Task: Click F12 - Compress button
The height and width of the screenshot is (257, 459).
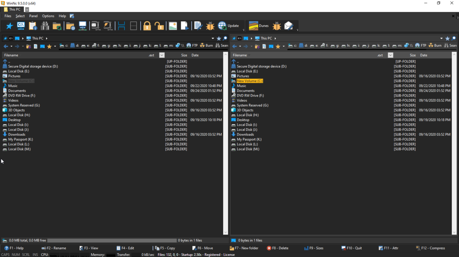Action: point(430,248)
